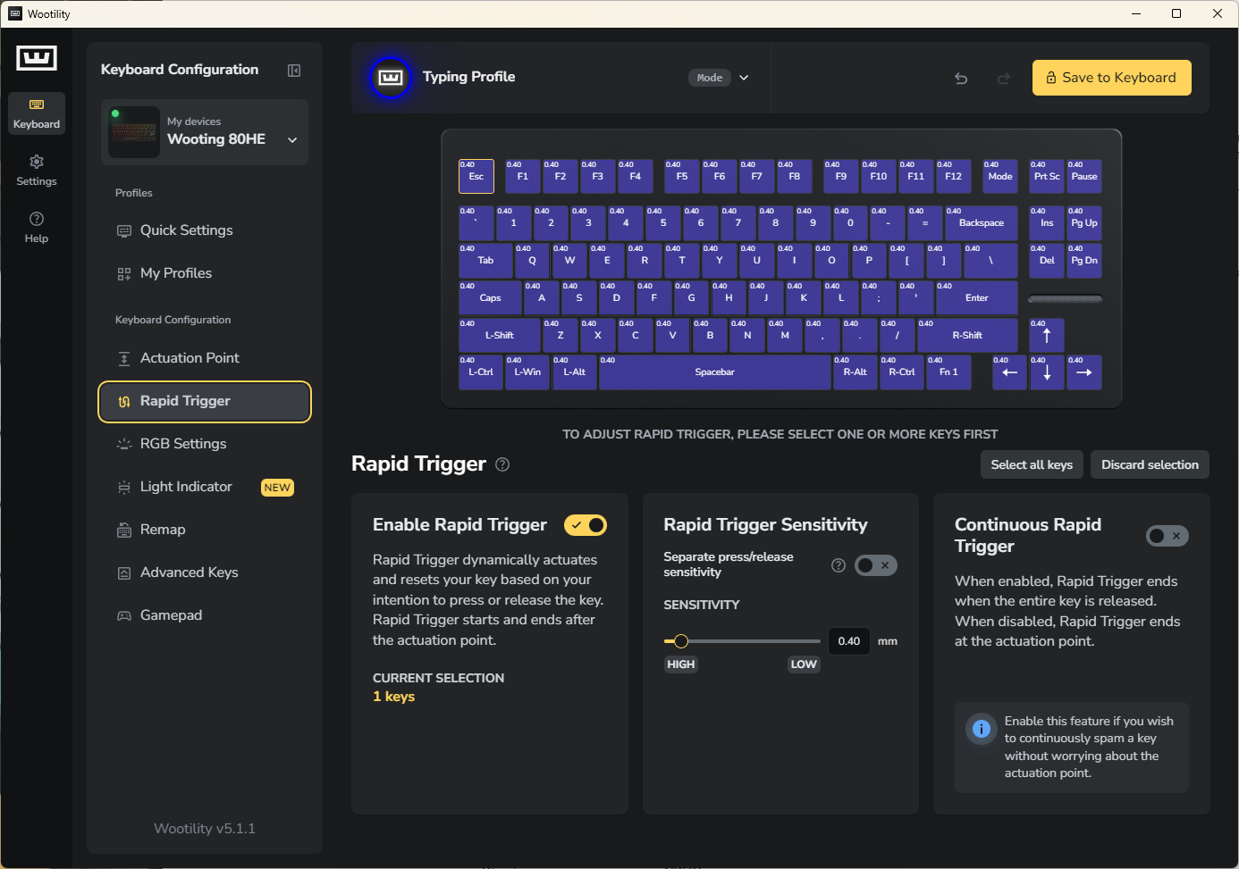Click the Wootility v5.1.1 version text

click(205, 829)
